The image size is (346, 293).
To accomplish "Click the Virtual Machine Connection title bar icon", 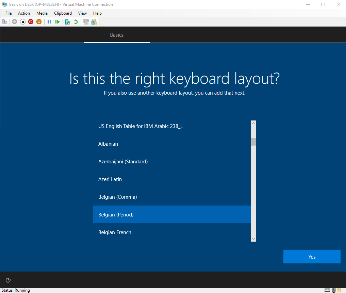I will coord(5,4).
